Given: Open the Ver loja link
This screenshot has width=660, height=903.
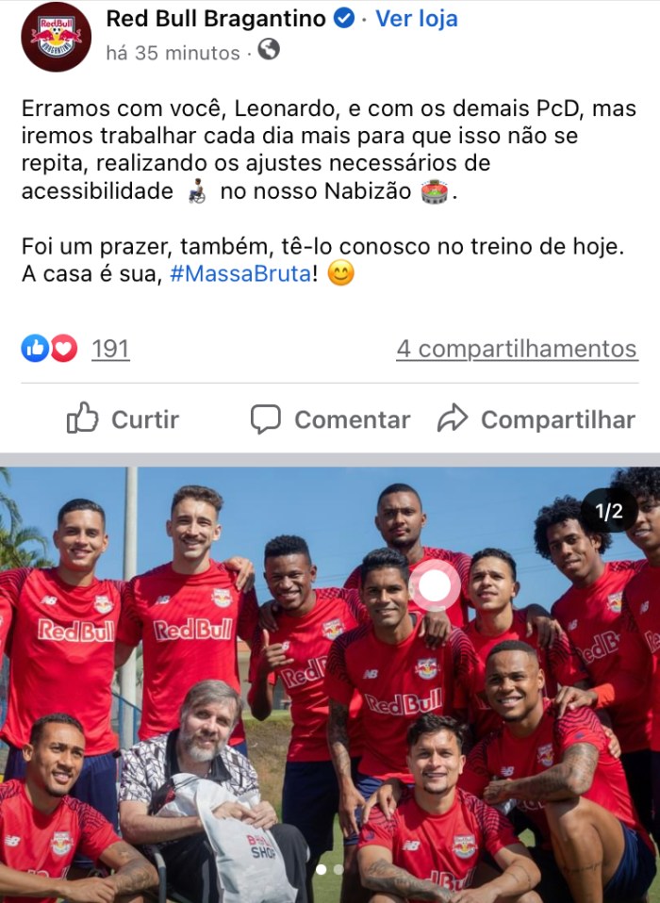Looking at the screenshot, I should point(417,19).
